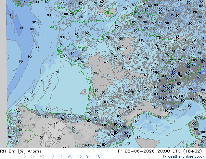Click the grey margin strip left of map

[x=3, y=74]
